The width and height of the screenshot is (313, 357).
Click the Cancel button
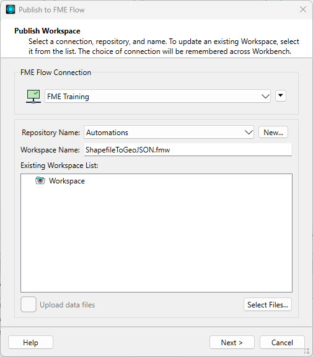282,342
